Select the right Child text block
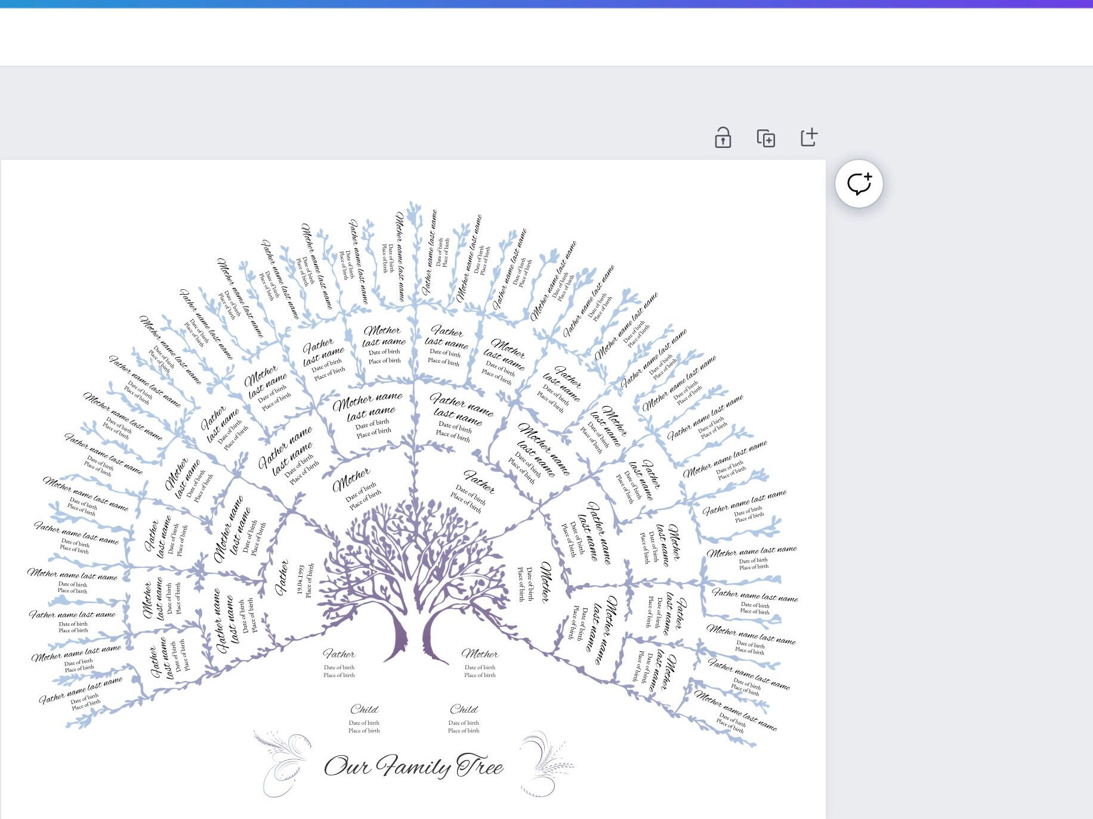This screenshot has height=819, width=1093. [464, 716]
